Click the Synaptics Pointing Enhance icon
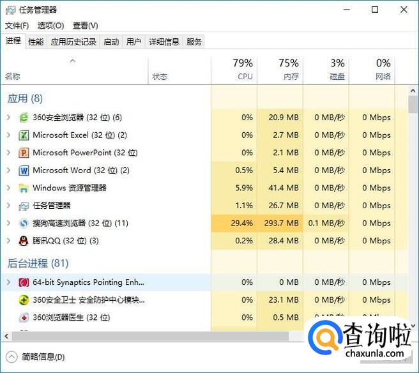Viewport: 419px width, 373px height. 24,282
